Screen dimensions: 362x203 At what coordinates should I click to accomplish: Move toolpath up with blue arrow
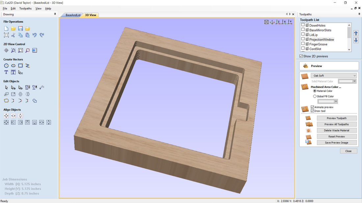pyautogui.click(x=356, y=33)
